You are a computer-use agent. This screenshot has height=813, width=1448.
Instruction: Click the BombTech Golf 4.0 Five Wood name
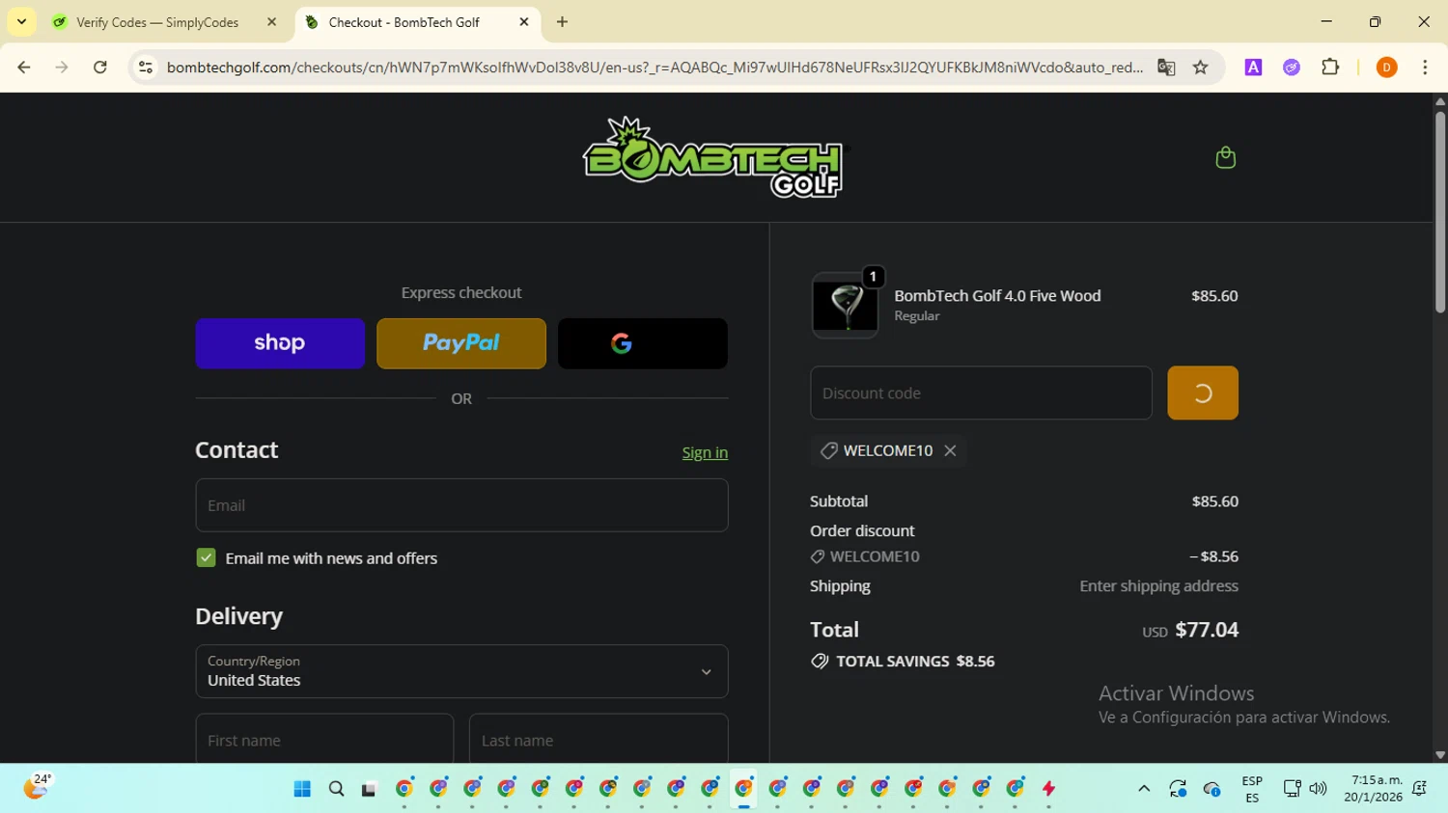(997, 296)
